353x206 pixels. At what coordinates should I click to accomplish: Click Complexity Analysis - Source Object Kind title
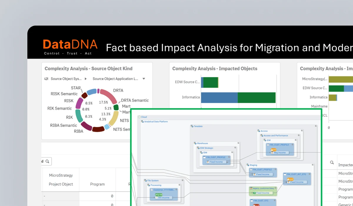pyautogui.click(x=89, y=69)
